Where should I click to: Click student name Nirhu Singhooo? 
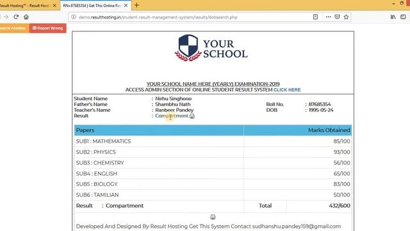click(174, 98)
